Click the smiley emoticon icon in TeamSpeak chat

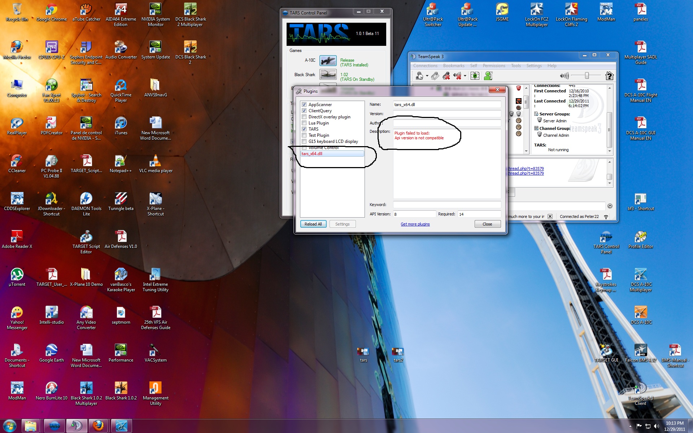[610, 206]
